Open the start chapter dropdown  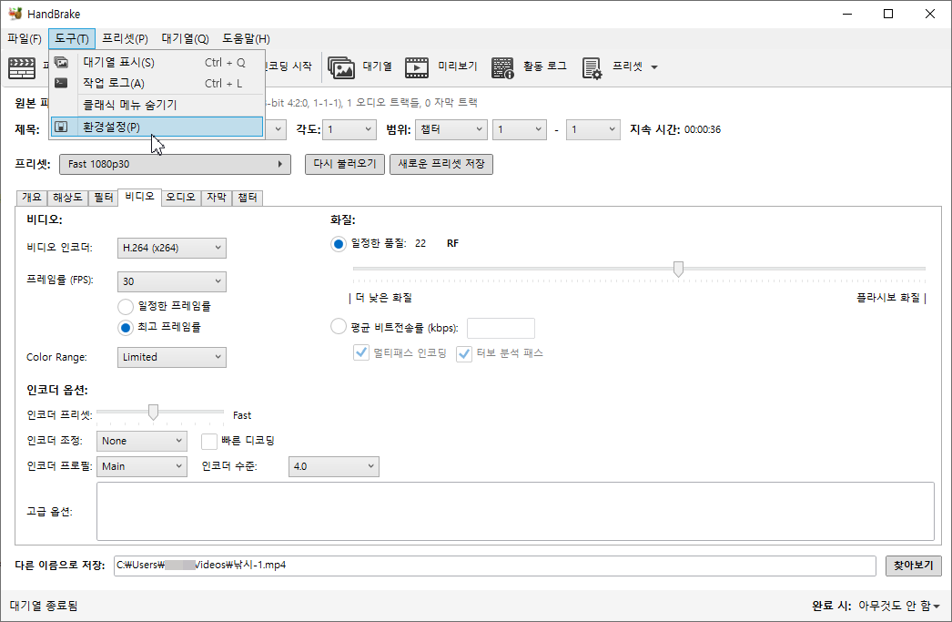click(x=520, y=129)
